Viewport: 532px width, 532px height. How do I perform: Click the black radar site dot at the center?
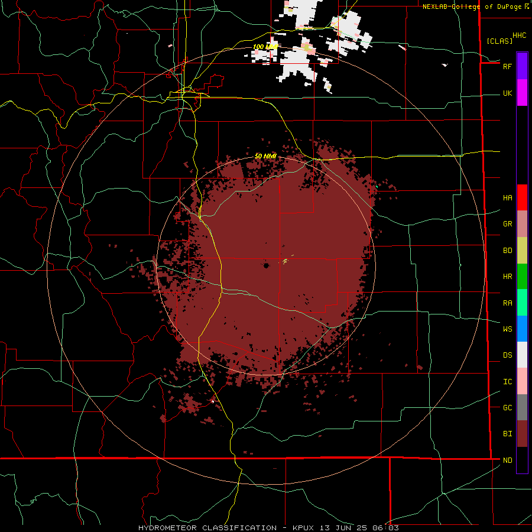pos(267,265)
